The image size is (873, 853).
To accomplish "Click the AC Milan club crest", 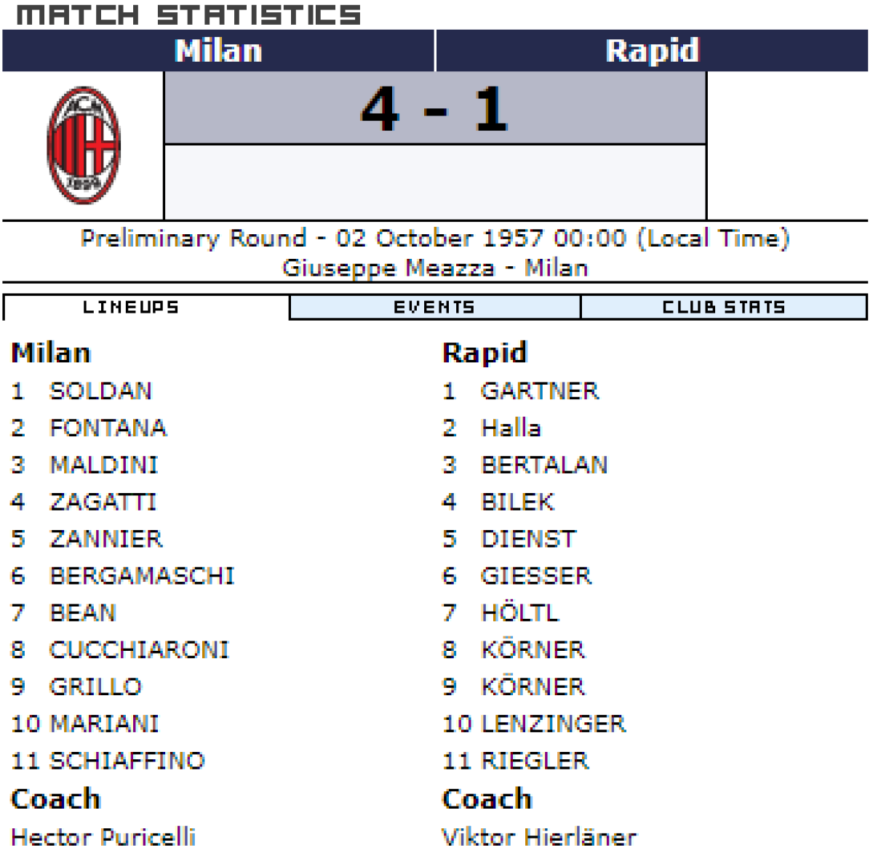I will (x=83, y=145).
